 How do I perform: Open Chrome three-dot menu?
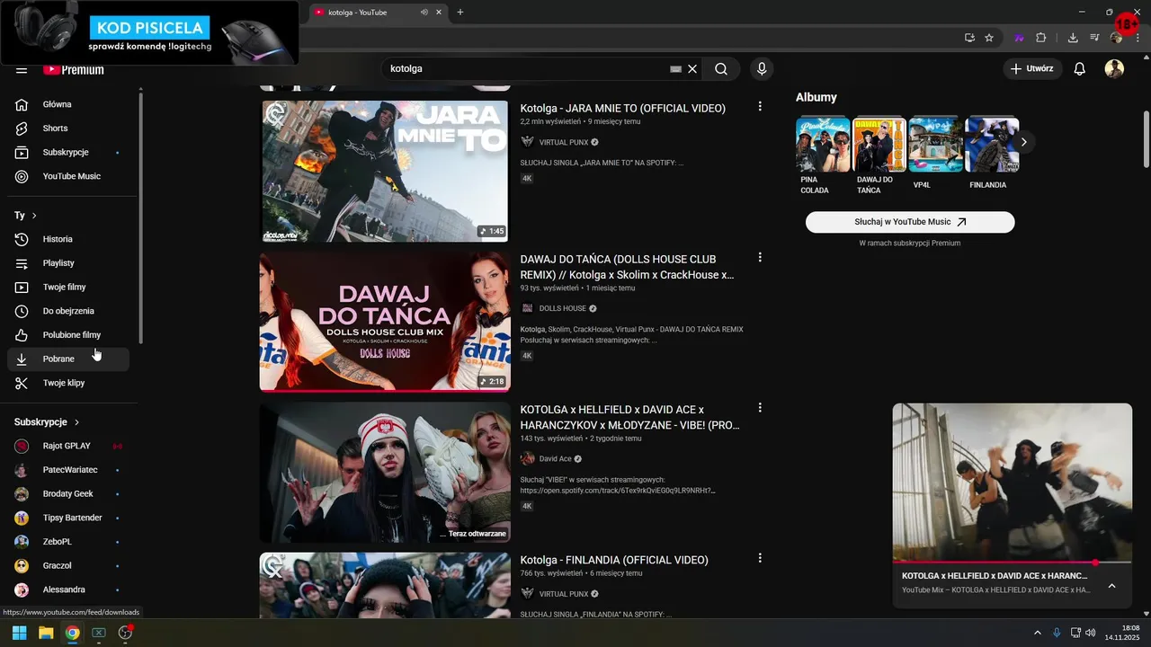1138,38
